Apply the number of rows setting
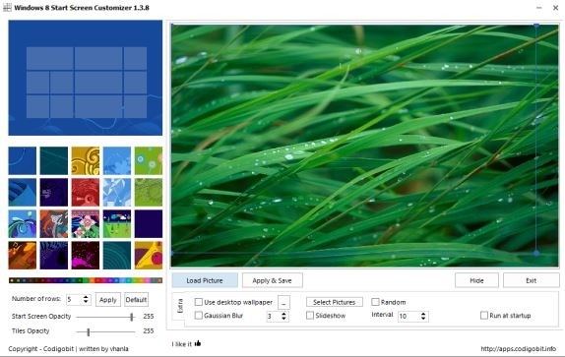The image size is (565, 357). [108, 299]
